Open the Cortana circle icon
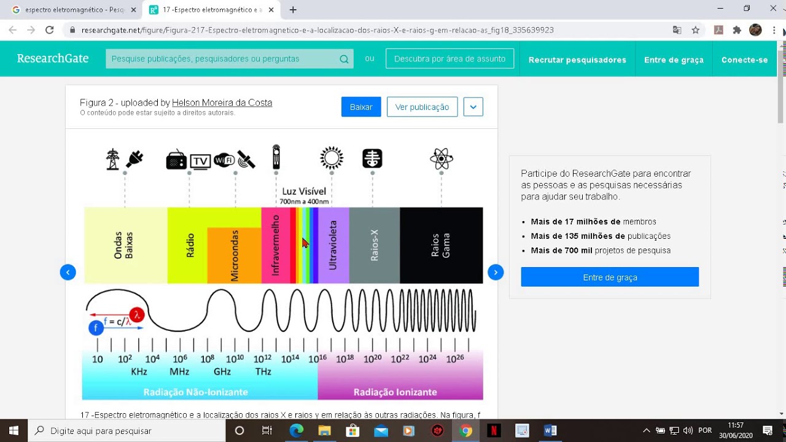 click(239, 430)
